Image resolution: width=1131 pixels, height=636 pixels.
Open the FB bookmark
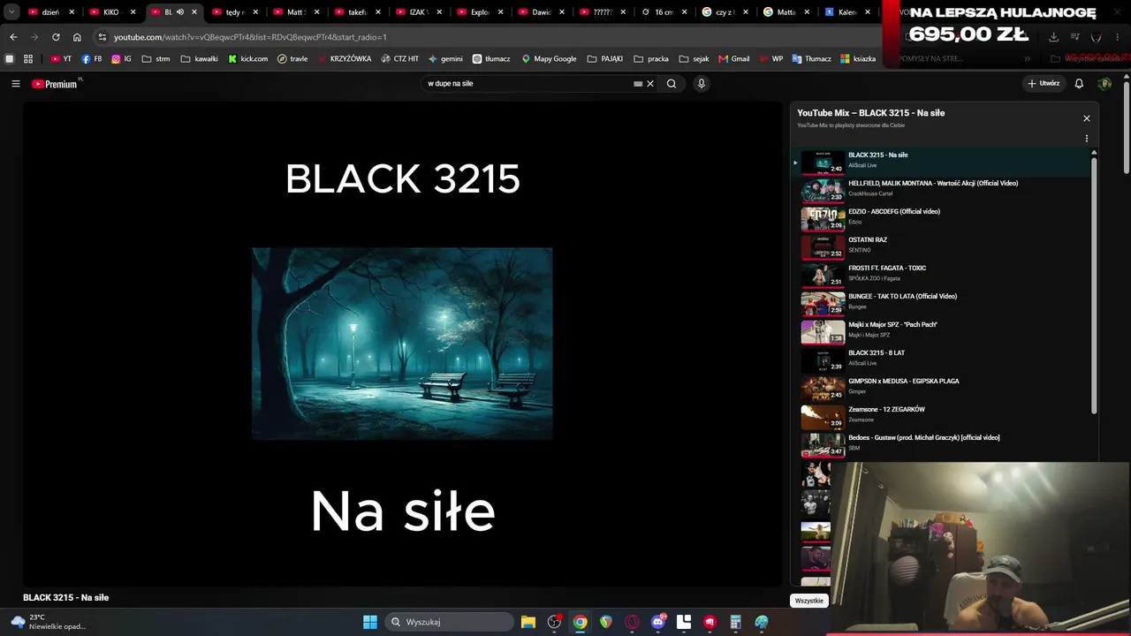point(92,59)
